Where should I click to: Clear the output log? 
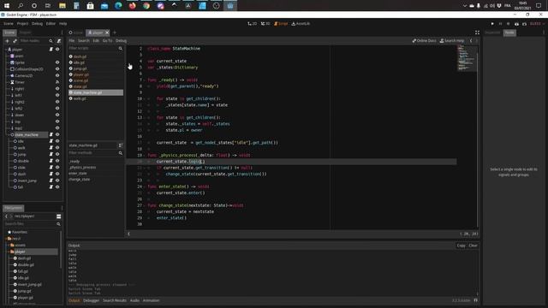(x=473, y=246)
